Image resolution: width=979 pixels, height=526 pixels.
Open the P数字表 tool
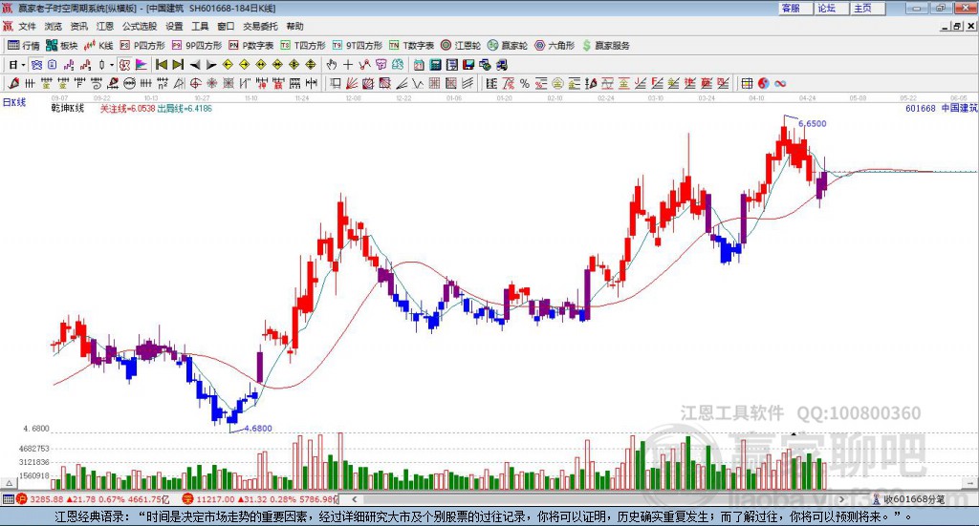pos(251,46)
